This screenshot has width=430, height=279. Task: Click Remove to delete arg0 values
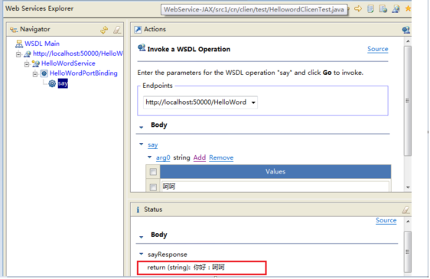[x=221, y=158]
